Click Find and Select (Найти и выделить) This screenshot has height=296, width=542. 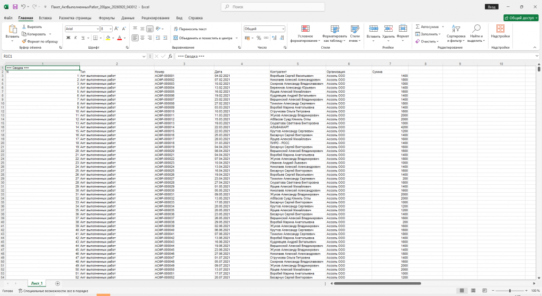point(476,33)
